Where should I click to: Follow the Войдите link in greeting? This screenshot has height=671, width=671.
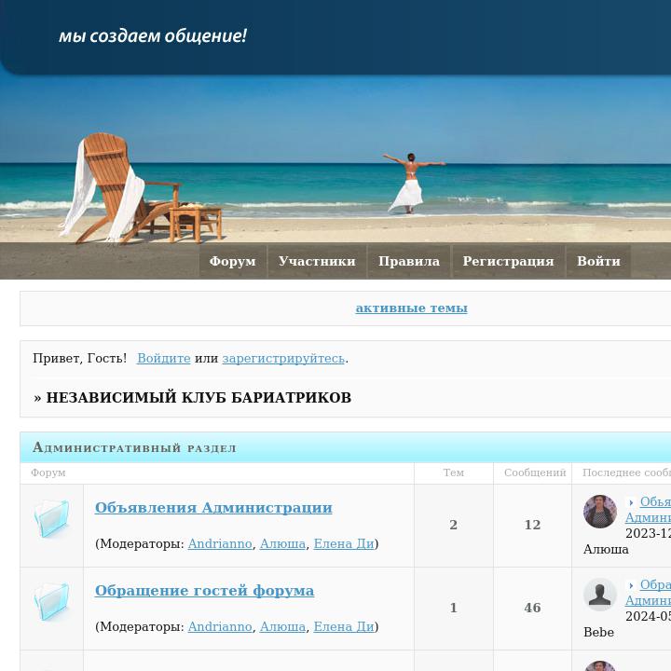click(x=164, y=359)
